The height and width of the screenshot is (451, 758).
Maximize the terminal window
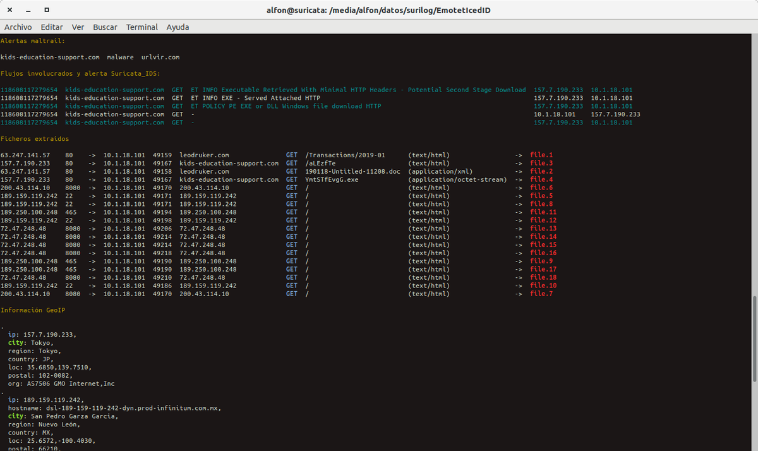pos(47,10)
